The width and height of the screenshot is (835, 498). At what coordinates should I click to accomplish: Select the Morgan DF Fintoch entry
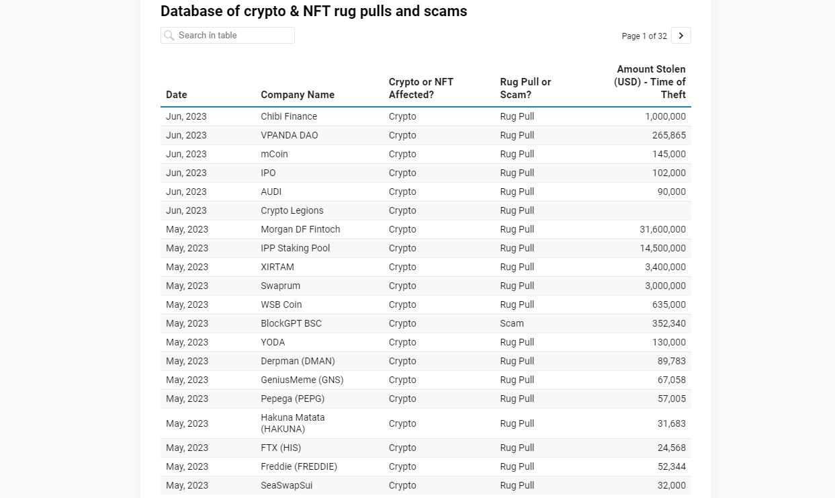300,229
